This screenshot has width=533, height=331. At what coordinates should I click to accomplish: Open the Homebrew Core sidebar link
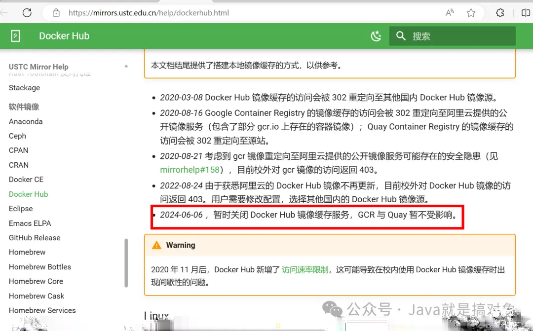click(36, 281)
